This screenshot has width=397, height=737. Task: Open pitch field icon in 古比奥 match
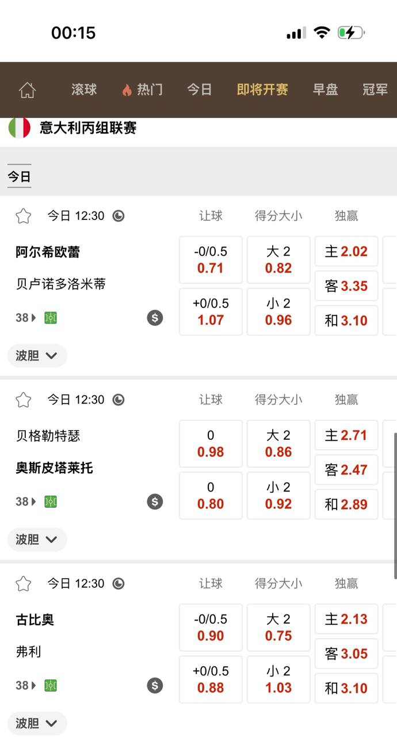51,685
